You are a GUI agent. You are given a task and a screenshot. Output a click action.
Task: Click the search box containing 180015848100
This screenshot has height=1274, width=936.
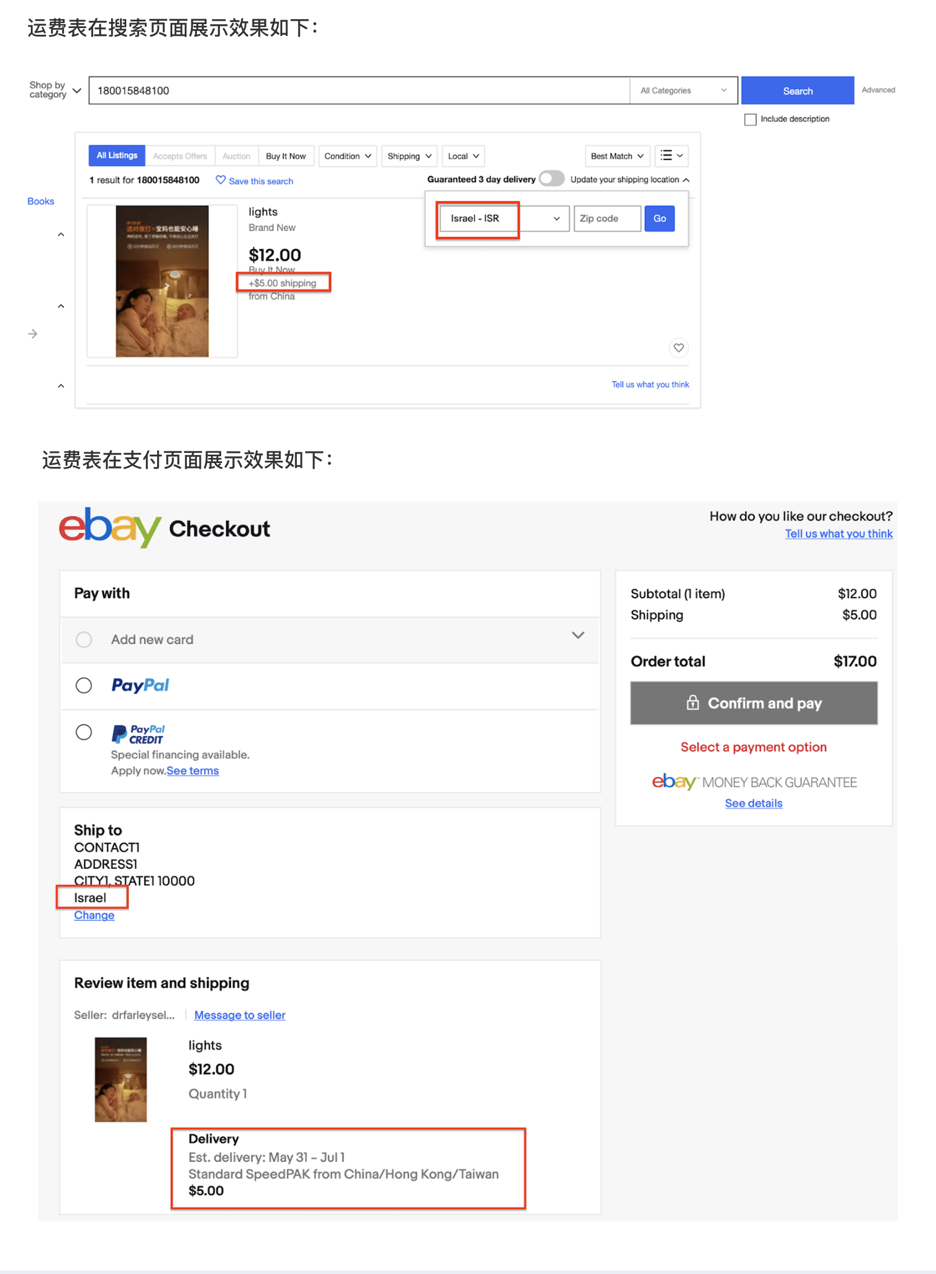pos(359,91)
